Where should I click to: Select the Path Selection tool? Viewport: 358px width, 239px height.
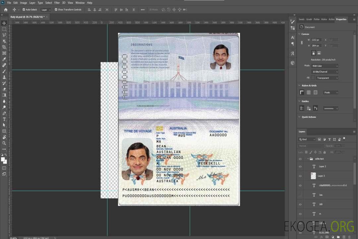(4, 125)
